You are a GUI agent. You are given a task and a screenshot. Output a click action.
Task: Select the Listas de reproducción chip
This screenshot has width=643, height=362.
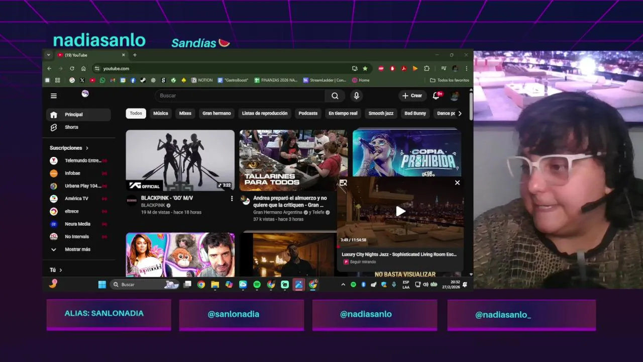click(x=265, y=113)
